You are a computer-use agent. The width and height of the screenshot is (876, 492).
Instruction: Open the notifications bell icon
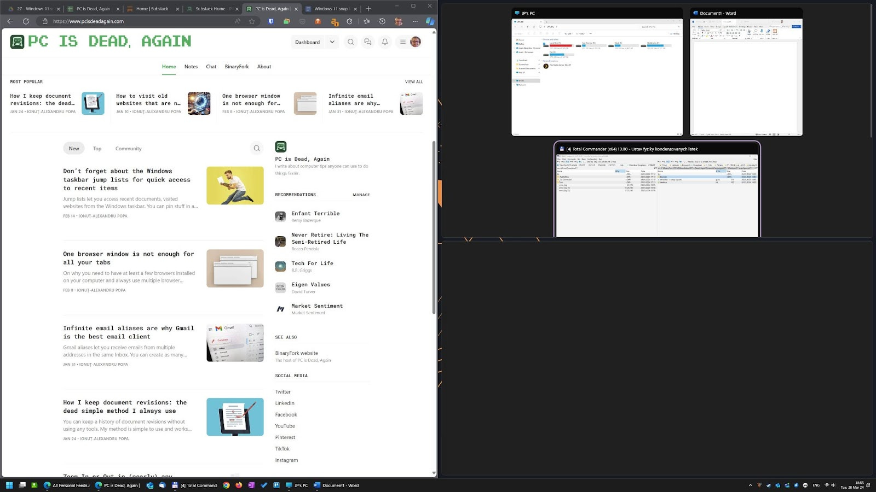coord(385,42)
